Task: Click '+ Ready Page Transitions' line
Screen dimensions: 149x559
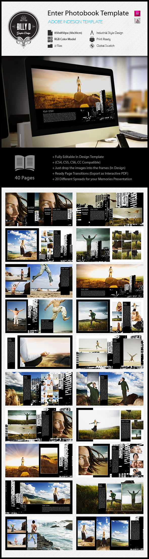Action: pos(90,173)
